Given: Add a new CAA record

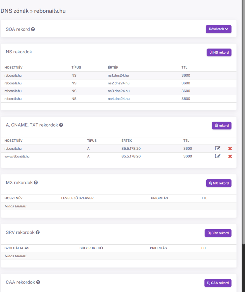Looking at the screenshot, I should click(x=218, y=283).
